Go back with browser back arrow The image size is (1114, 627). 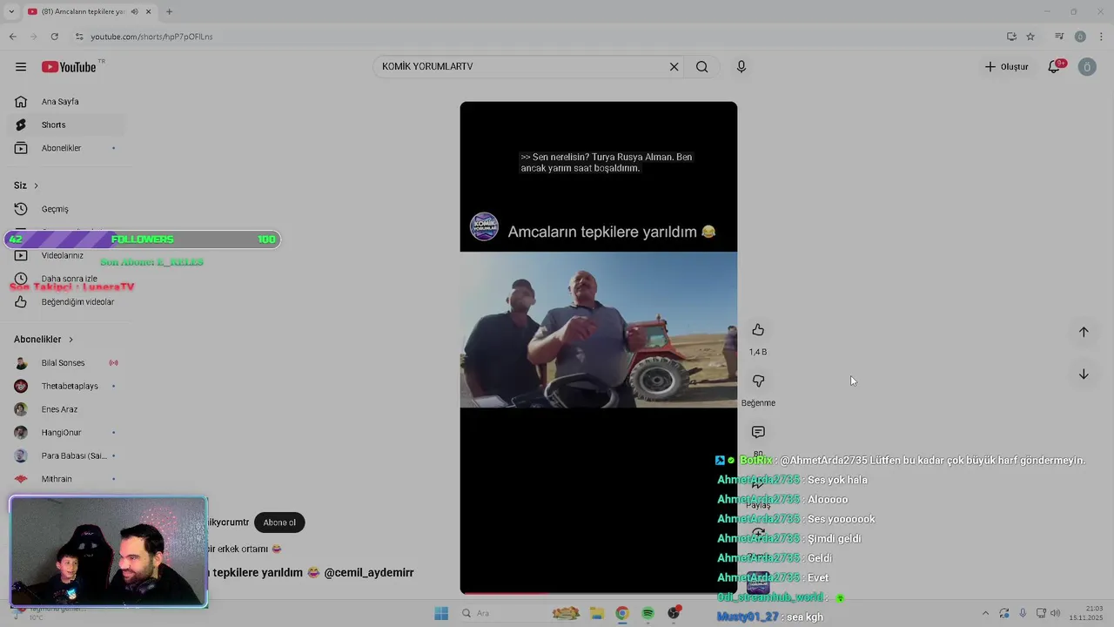[x=12, y=37]
